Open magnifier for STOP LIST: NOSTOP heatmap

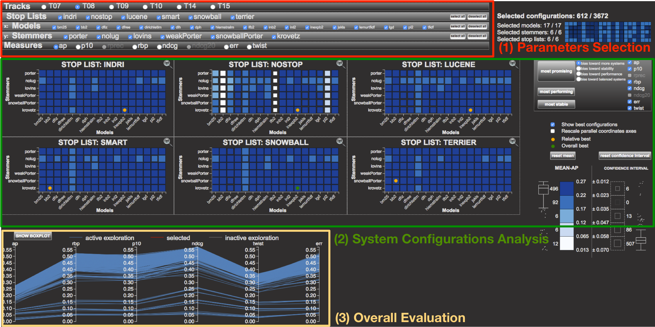[x=340, y=63]
